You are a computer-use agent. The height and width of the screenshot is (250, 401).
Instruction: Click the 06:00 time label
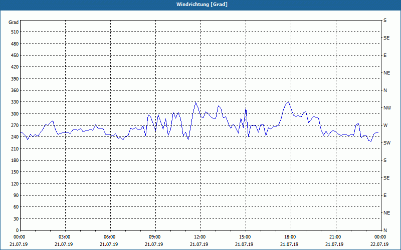[x=110, y=237]
